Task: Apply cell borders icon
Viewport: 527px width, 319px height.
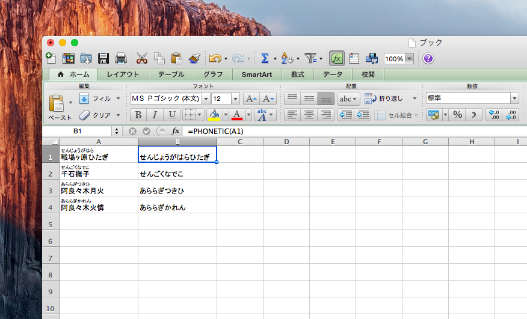Action: click(x=190, y=115)
